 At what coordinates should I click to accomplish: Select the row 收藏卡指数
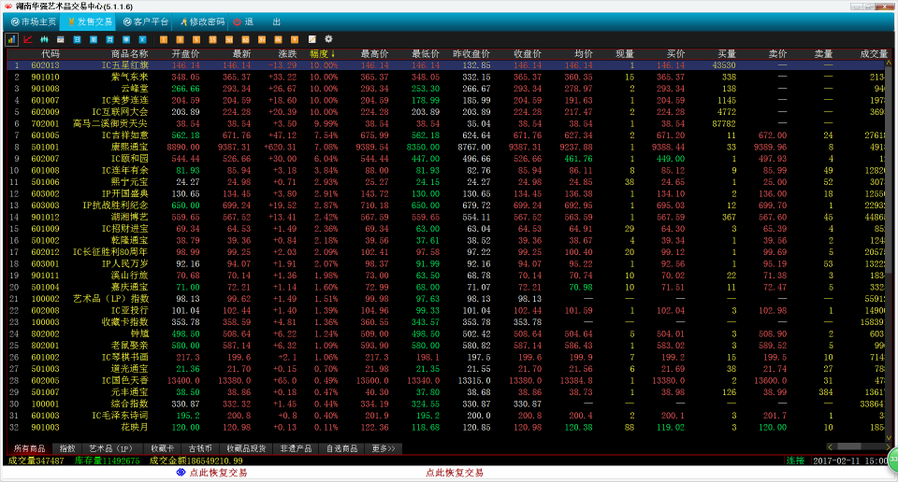pyautogui.click(x=447, y=322)
